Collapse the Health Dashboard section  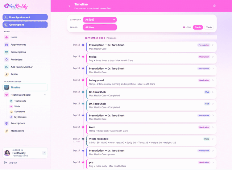(x=45, y=95)
